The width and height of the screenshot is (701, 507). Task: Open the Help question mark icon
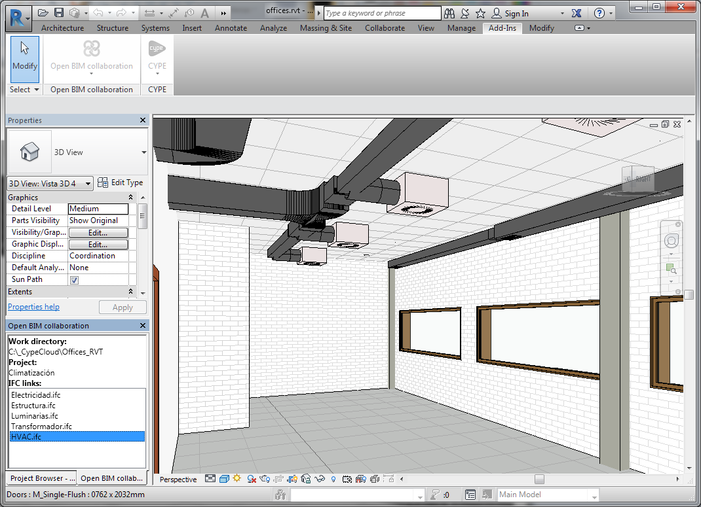click(599, 13)
